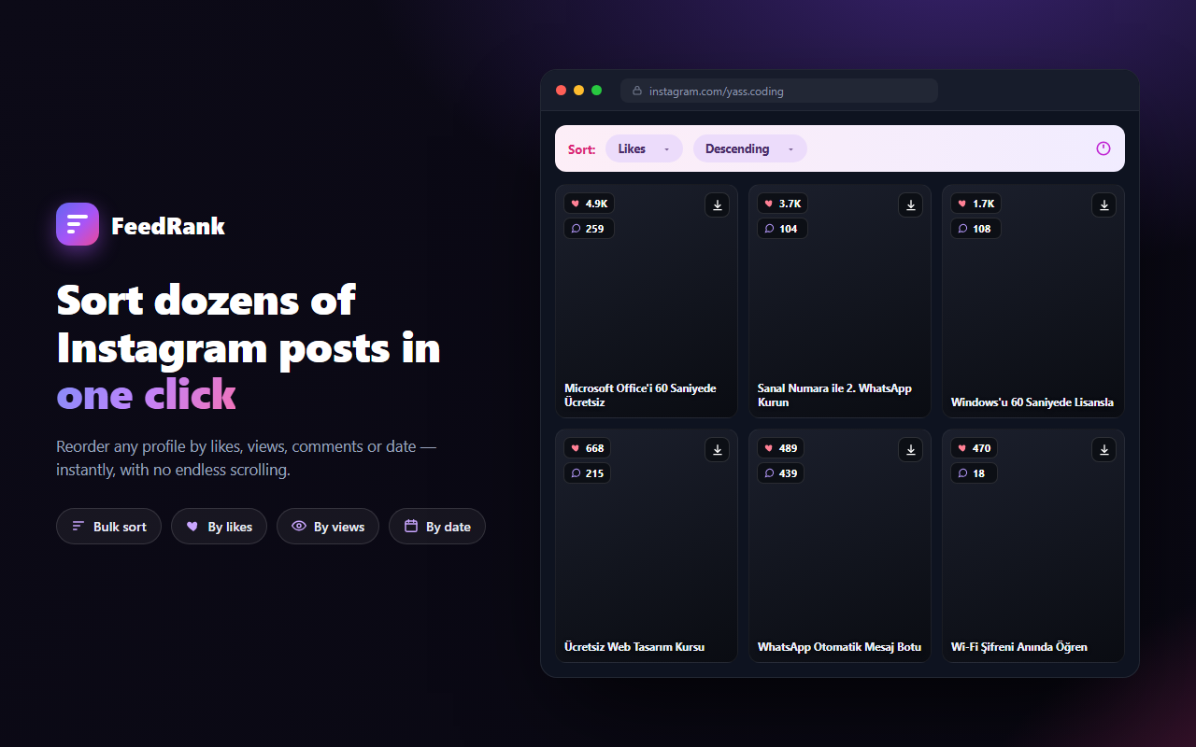
Task: Click the 18 comments badge
Action: pos(974,473)
